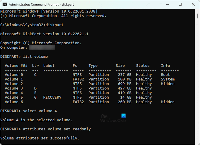The width and height of the screenshot is (200, 145).
Task: Click the 'Volume 6' row label
Action: [x=14, y=102]
